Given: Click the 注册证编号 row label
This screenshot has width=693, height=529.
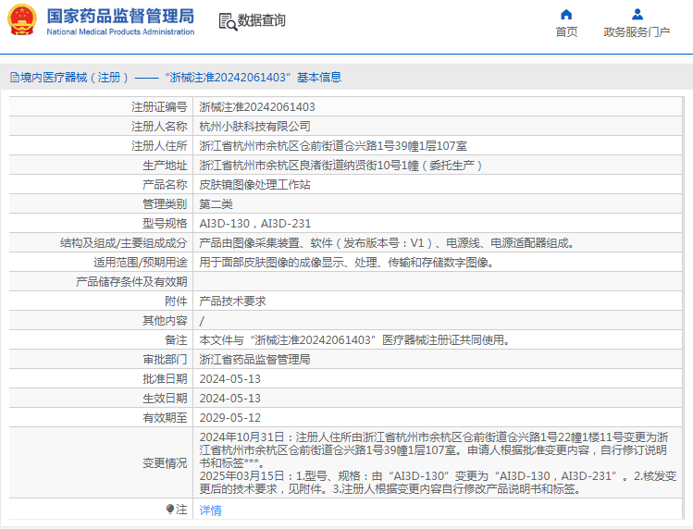Looking at the screenshot, I should click(159, 107).
